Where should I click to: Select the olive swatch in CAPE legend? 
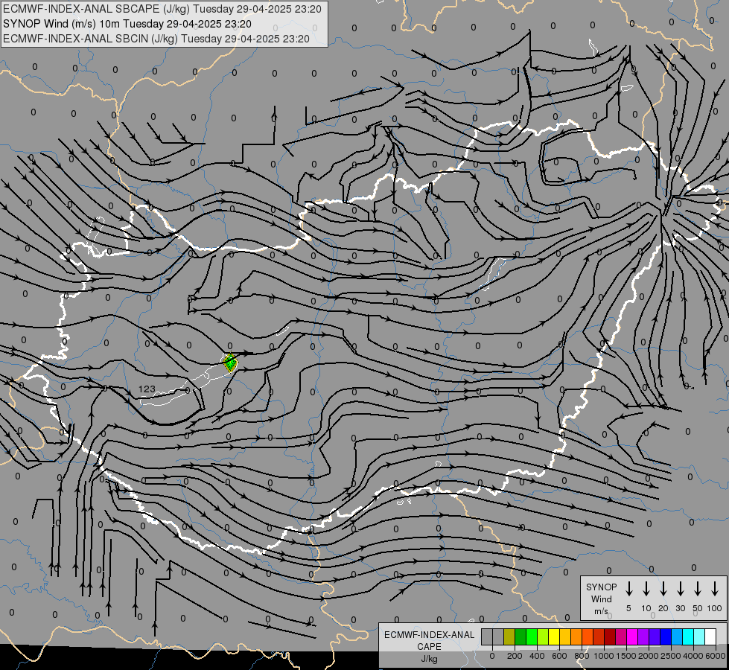509,636
